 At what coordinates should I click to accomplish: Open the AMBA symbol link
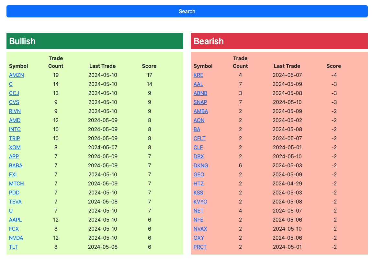pos(201,111)
